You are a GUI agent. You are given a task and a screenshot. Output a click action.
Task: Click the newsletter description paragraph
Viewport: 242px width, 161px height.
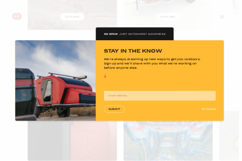[152, 64]
